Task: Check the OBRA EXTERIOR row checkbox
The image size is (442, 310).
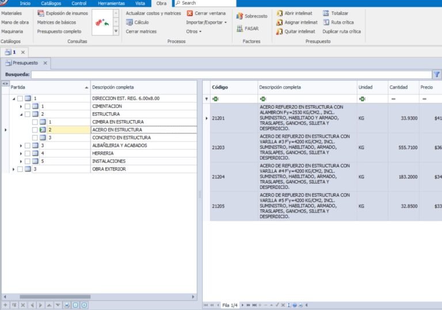Action: pyautogui.click(x=20, y=169)
